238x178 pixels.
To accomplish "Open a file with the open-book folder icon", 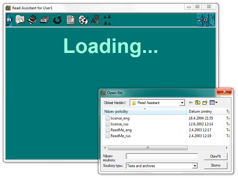I will coord(20,20).
